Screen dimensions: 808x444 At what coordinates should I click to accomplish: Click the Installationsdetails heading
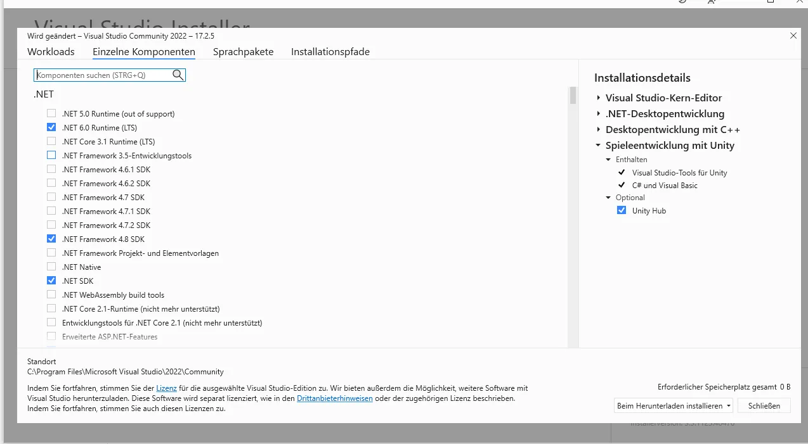pos(642,78)
